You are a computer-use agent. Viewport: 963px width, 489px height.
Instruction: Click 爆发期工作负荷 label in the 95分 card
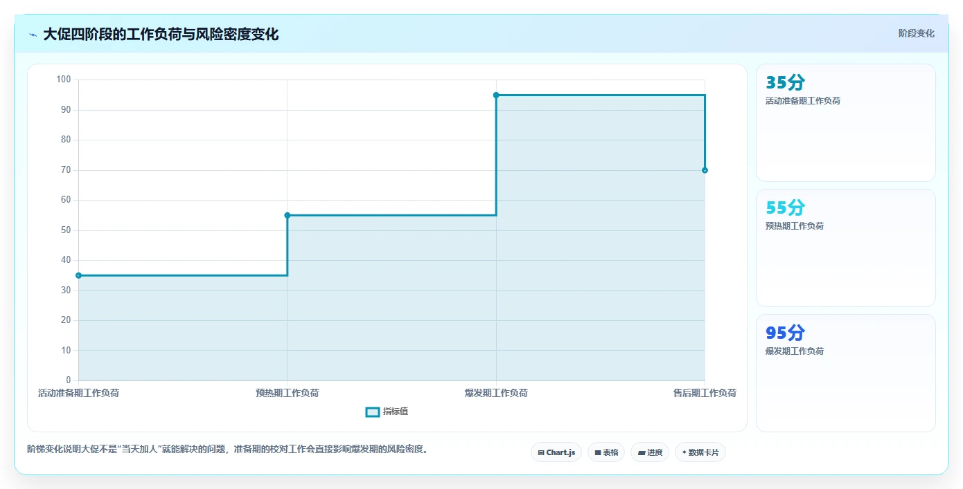coord(795,351)
